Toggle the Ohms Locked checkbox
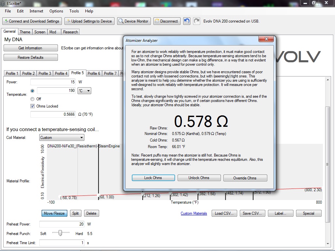 point(32,106)
